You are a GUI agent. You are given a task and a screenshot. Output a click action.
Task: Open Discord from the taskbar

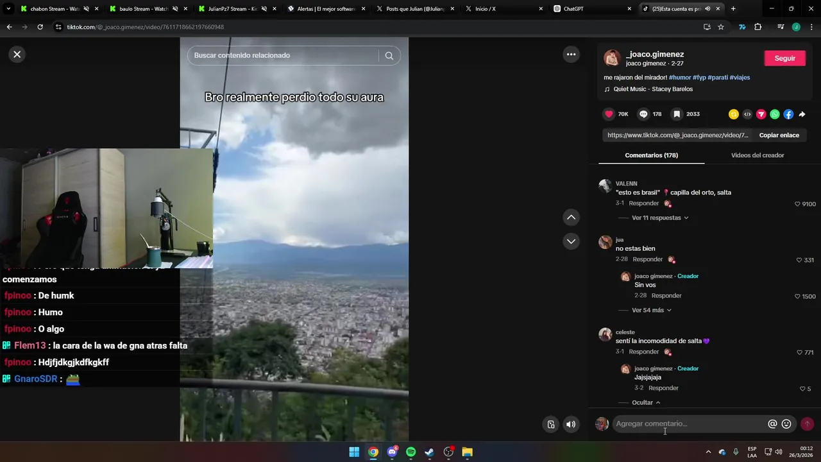392,452
